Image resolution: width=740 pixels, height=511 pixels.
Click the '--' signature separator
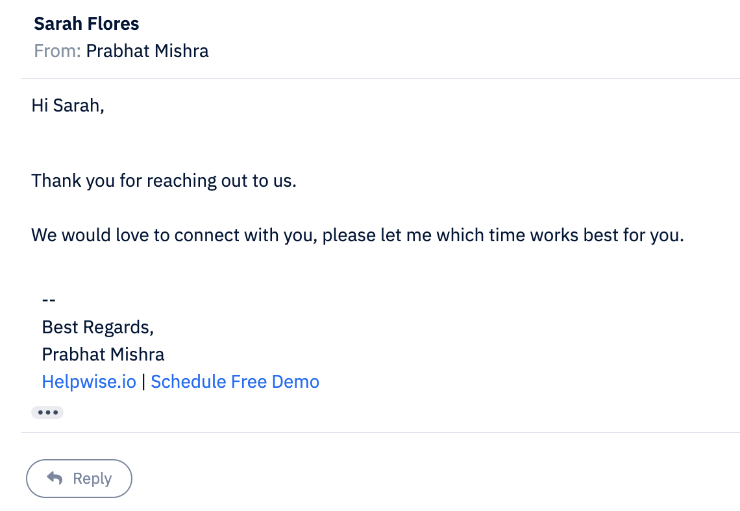coord(49,300)
